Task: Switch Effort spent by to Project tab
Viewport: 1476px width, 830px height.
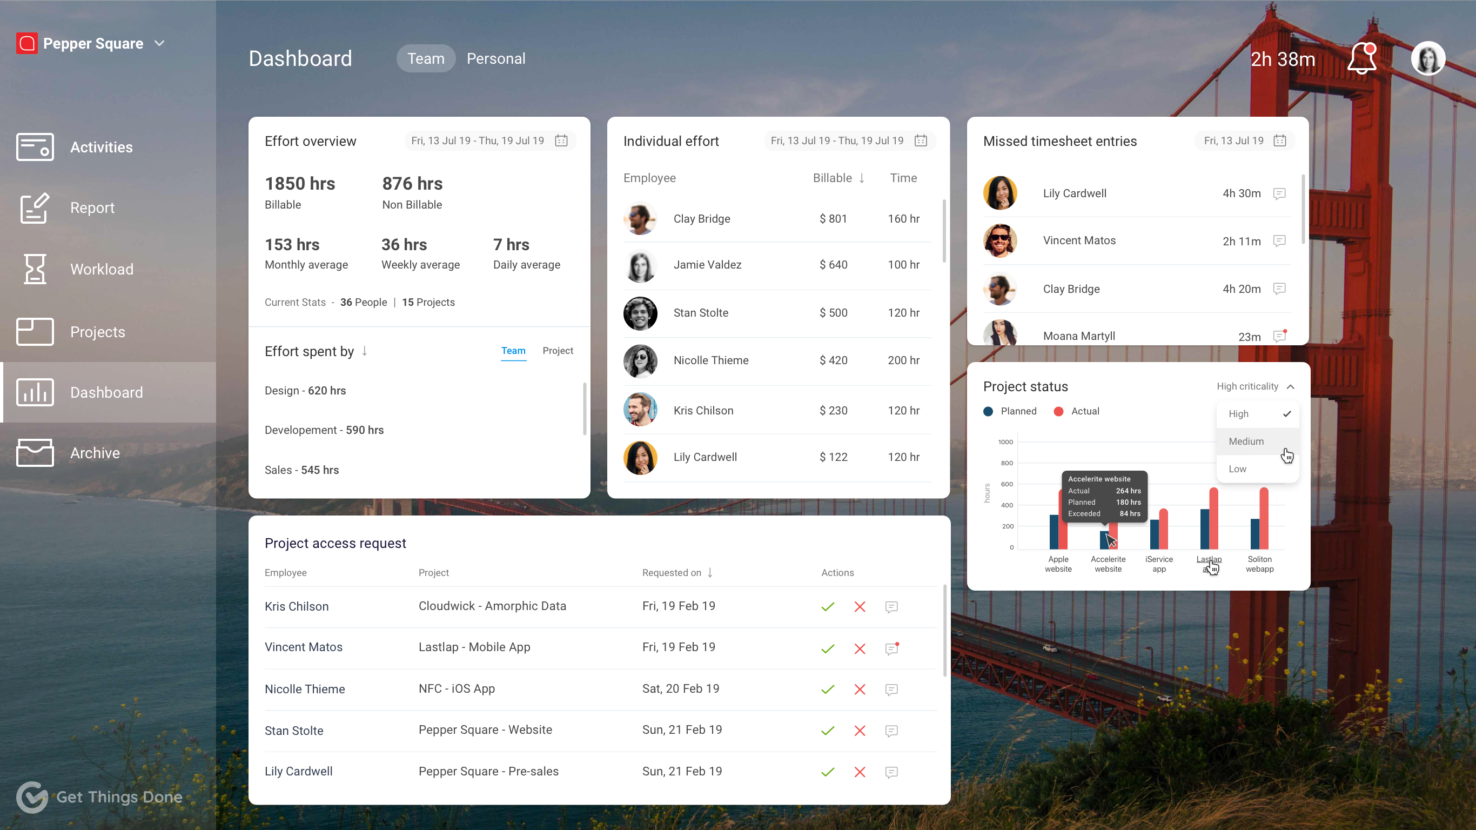Action: click(x=557, y=350)
